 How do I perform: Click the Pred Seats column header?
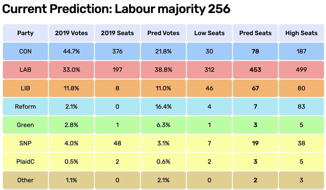255,33
